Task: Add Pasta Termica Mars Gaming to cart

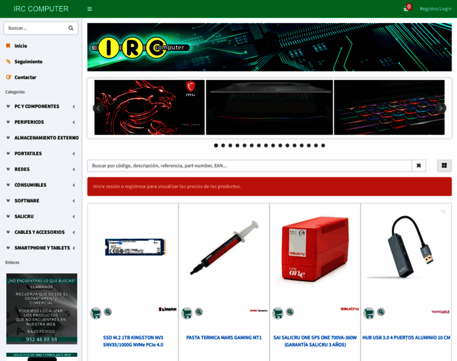Action: (187, 313)
